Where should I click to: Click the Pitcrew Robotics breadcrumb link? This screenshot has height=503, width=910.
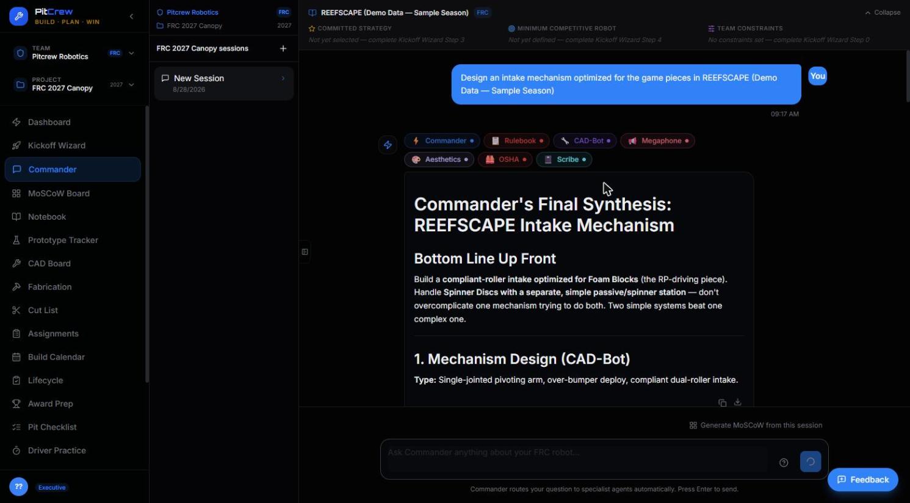coord(192,12)
